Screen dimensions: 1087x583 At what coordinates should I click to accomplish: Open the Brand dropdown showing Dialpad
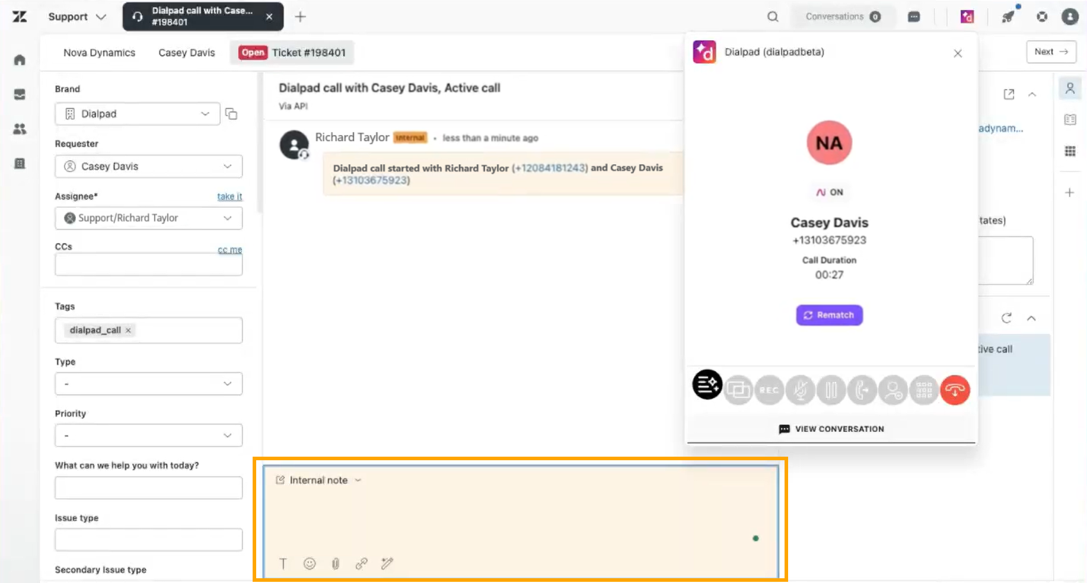(x=138, y=113)
